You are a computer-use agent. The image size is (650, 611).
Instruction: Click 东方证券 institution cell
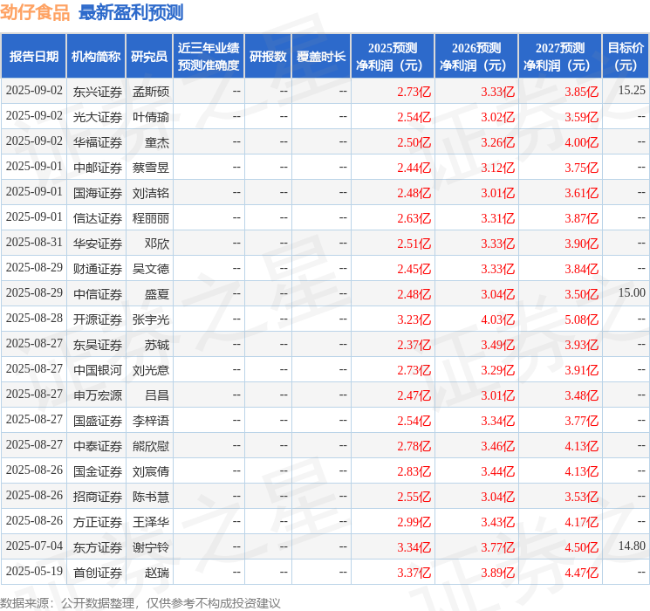coord(98,547)
